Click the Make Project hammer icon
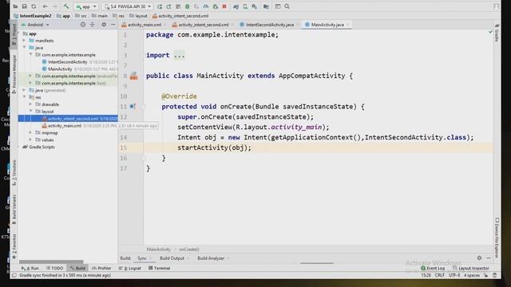 (x=66, y=6)
